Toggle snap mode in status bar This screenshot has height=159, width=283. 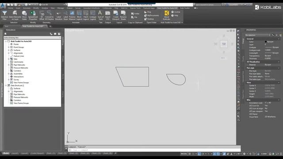[x=193, y=154]
